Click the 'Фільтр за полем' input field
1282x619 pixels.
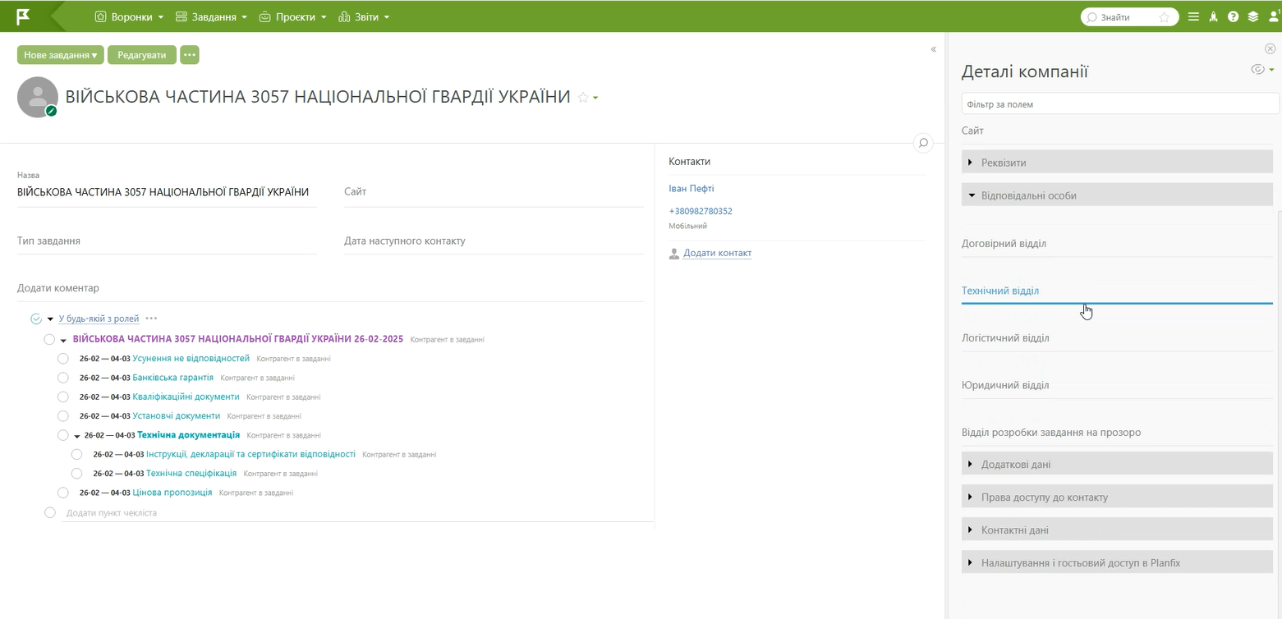tap(1119, 104)
